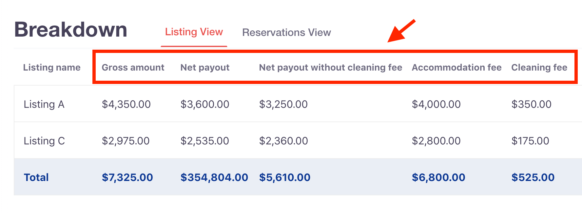This screenshot has height=213, width=582.
Task: Click Listing A gross amount $4,350.00
Action: [126, 104]
